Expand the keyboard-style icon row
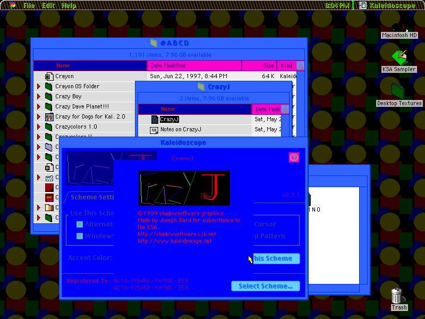Image resolution: width=425 pixels, height=319 pixels. click(39, 178)
